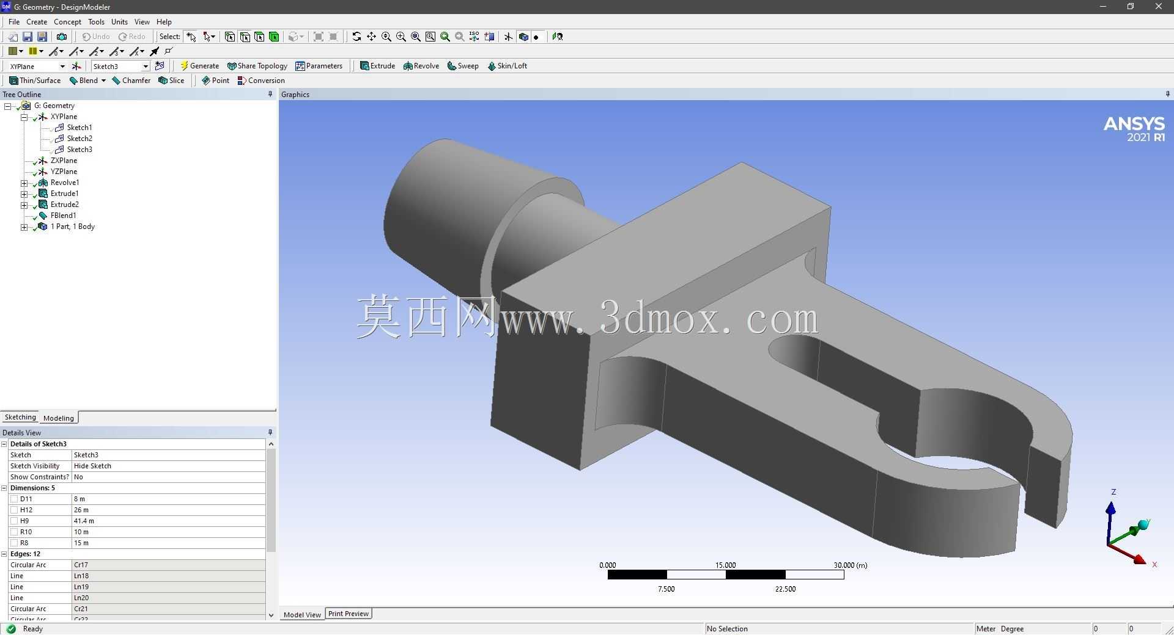This screenshot has height=635, width=1174.
Task: Open the Share Topology tool
Action: (257, 66)
